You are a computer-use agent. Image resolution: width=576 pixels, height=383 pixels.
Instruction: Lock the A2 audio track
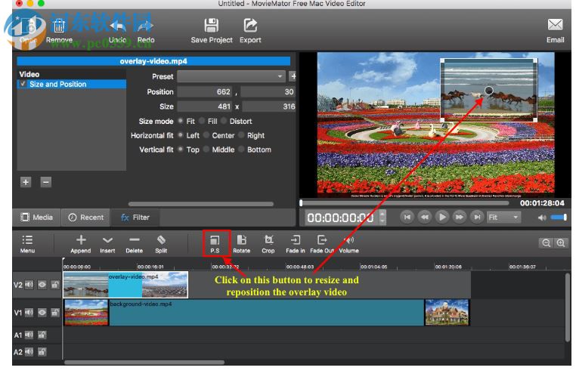[42, 352]
